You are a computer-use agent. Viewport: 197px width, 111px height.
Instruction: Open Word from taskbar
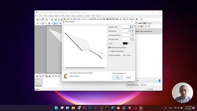(113, 108)
